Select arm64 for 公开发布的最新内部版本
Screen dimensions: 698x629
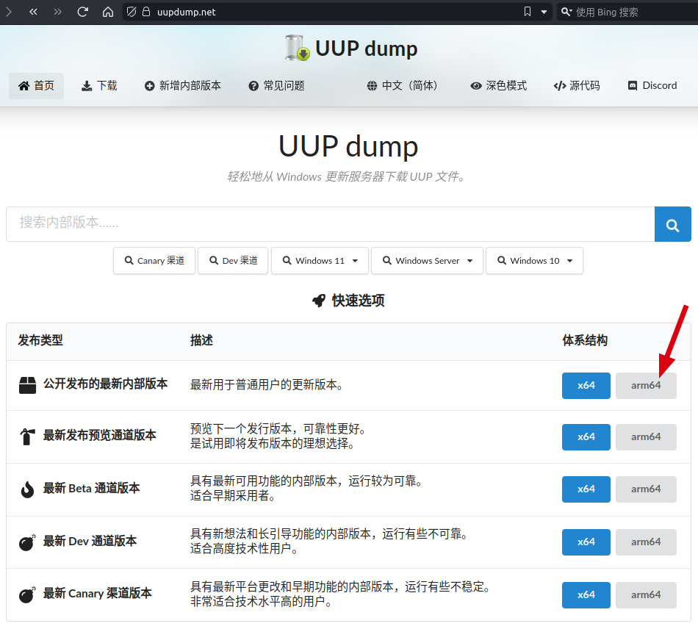[646, 386]
